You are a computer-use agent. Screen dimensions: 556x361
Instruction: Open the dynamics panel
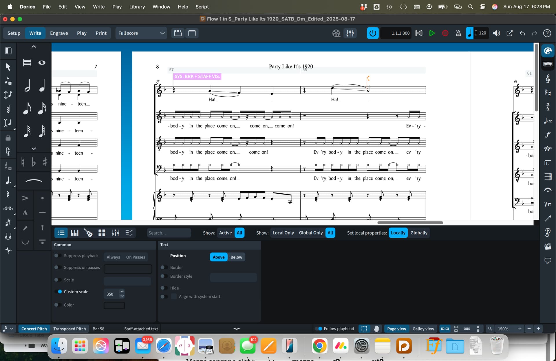pos(548,135)
